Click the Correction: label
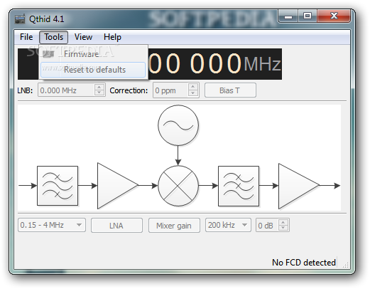Viewport: 370px width, 289px height. tap(129, 90)
